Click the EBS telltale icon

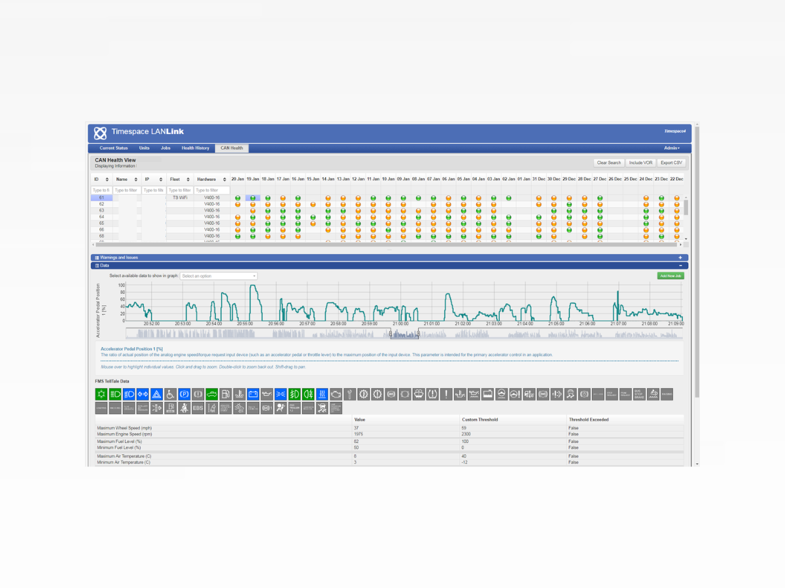coord(198,408)
